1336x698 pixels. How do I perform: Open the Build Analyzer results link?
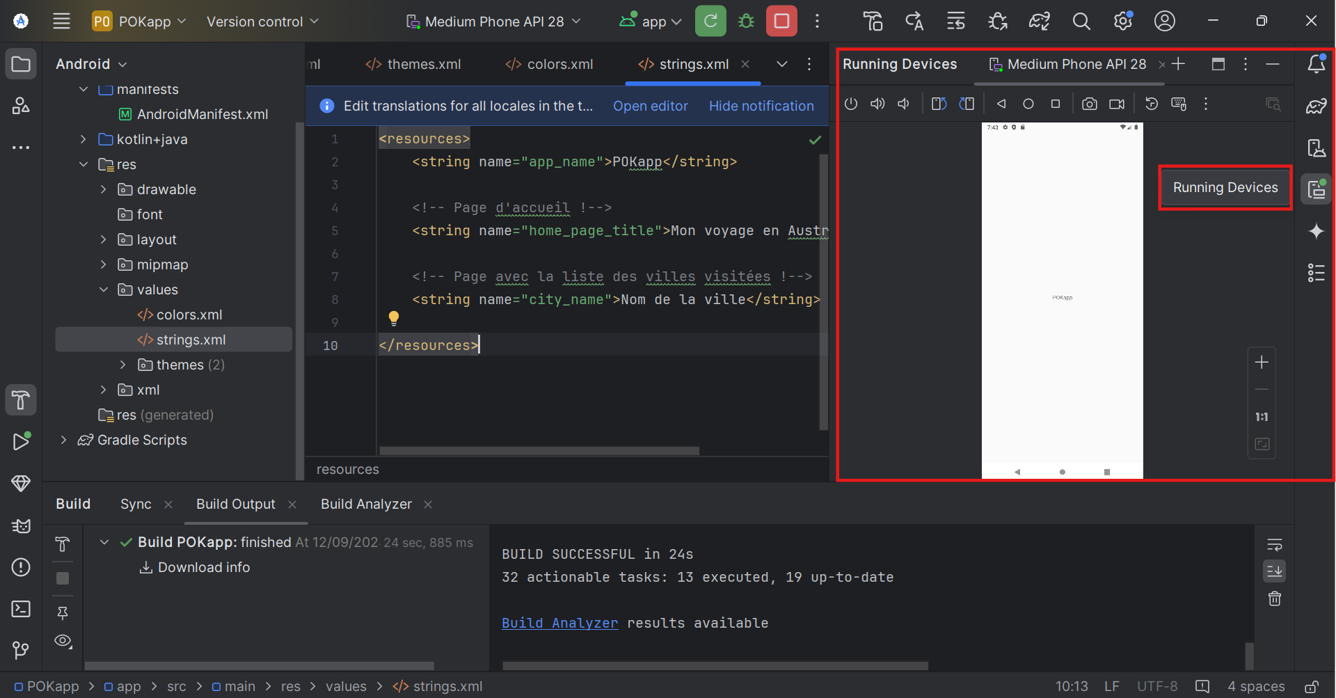[x=559, y=623]
